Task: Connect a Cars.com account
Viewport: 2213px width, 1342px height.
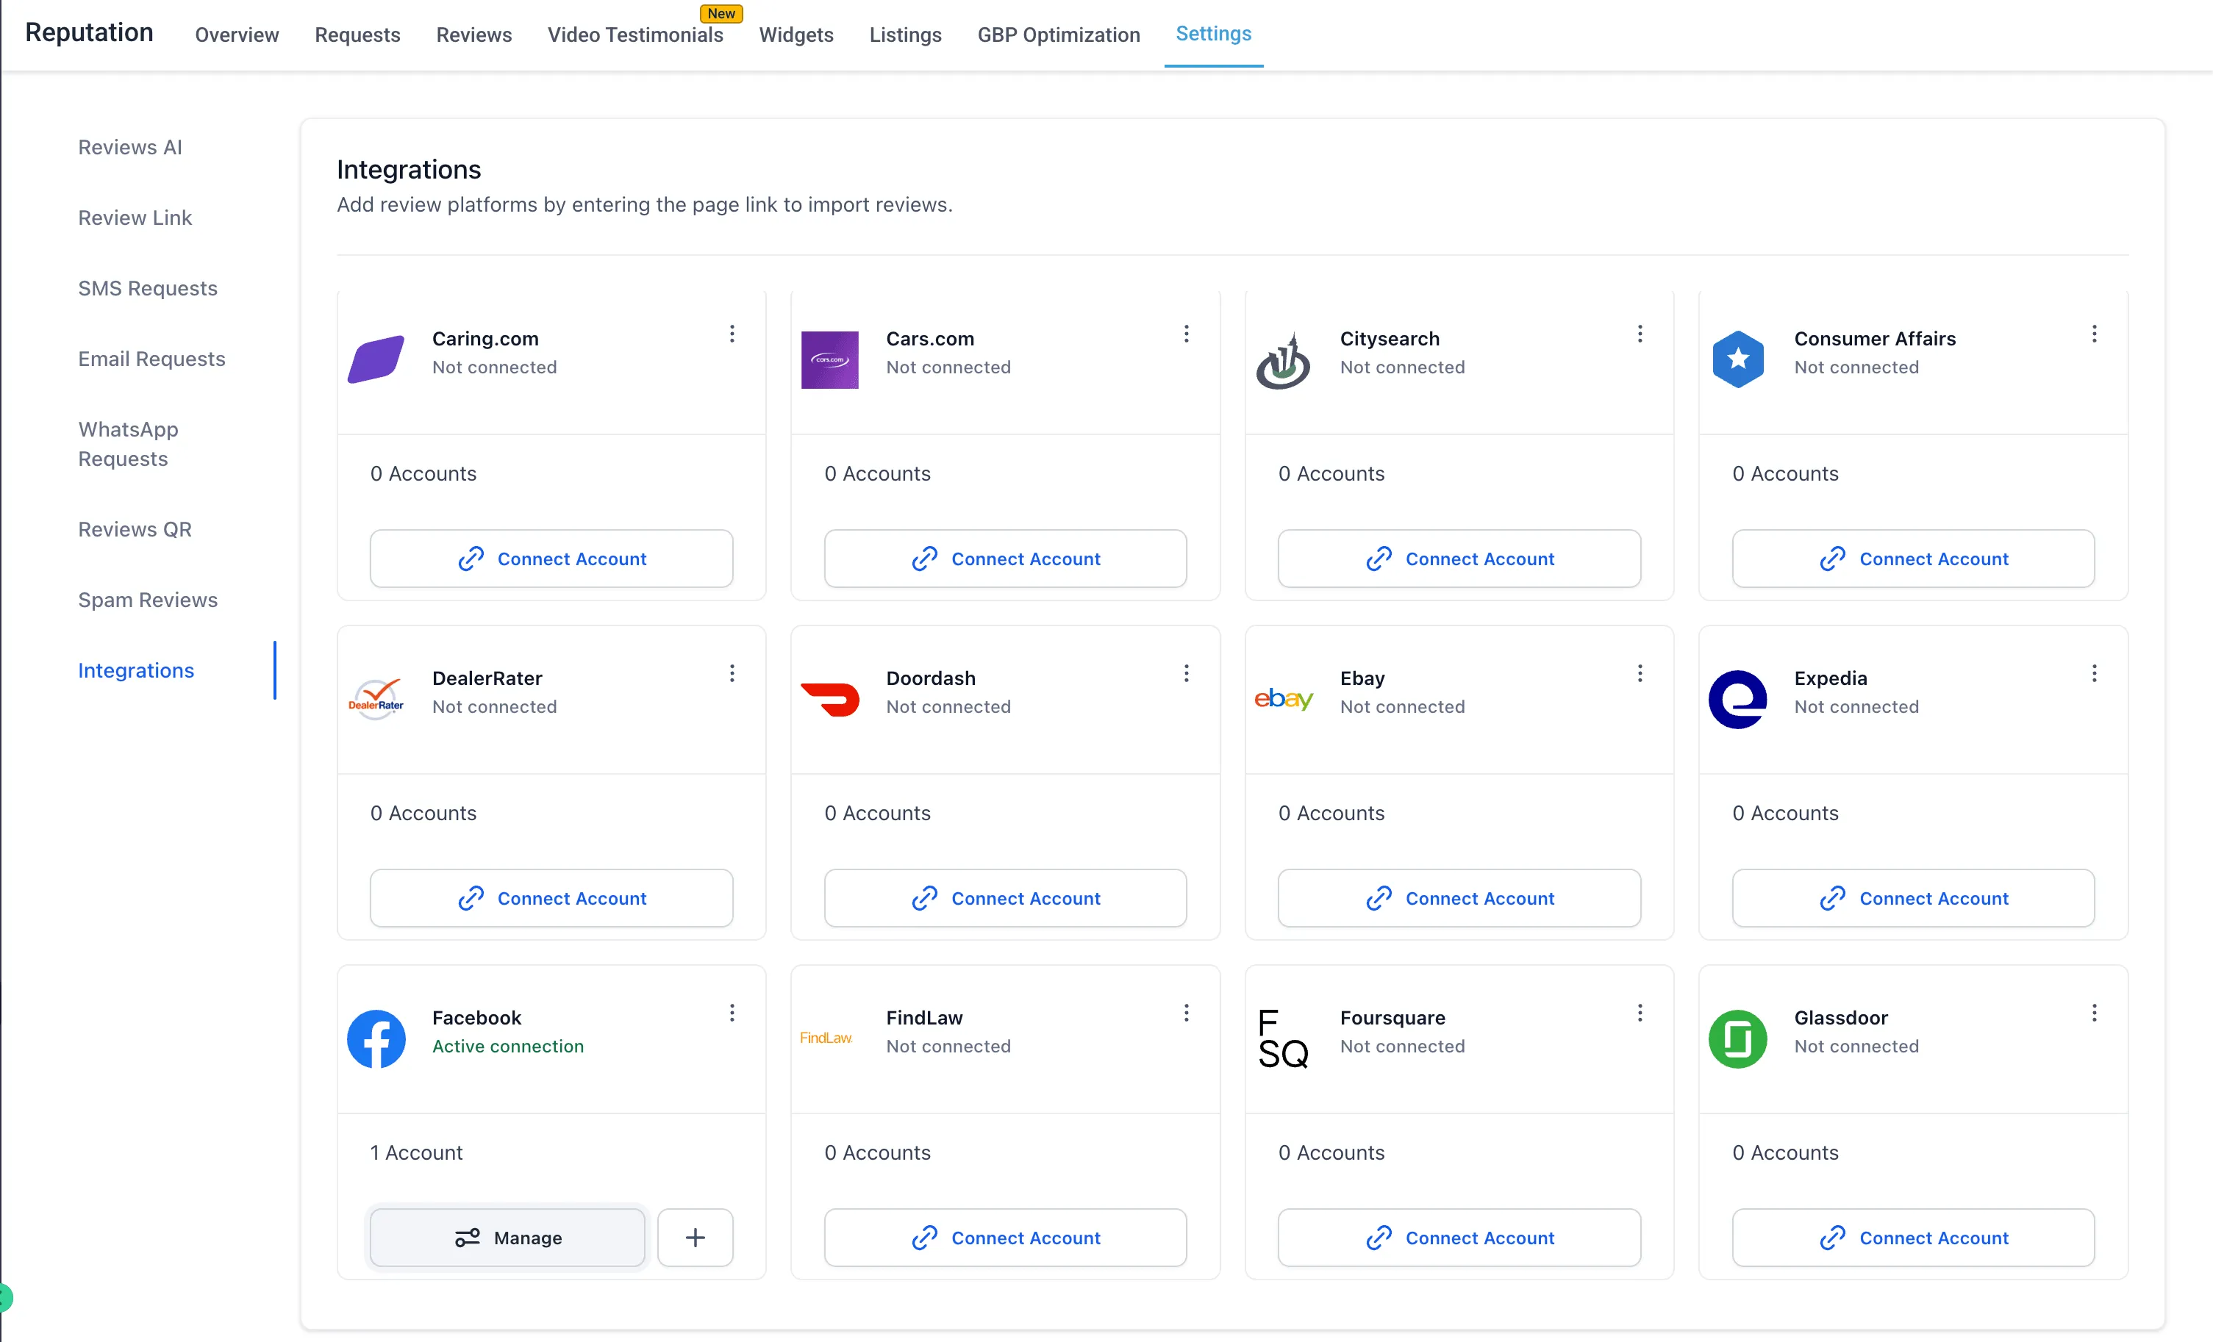Action: click(x=1004, y=559)
